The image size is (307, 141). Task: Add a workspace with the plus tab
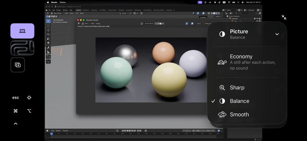pos(174,10)
